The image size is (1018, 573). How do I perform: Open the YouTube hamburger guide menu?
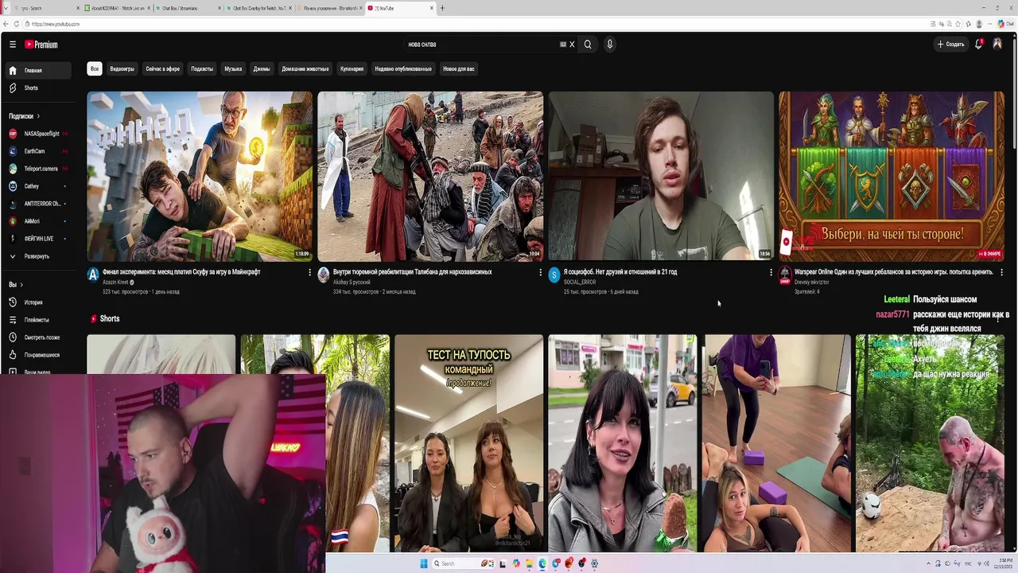point(13,45)
